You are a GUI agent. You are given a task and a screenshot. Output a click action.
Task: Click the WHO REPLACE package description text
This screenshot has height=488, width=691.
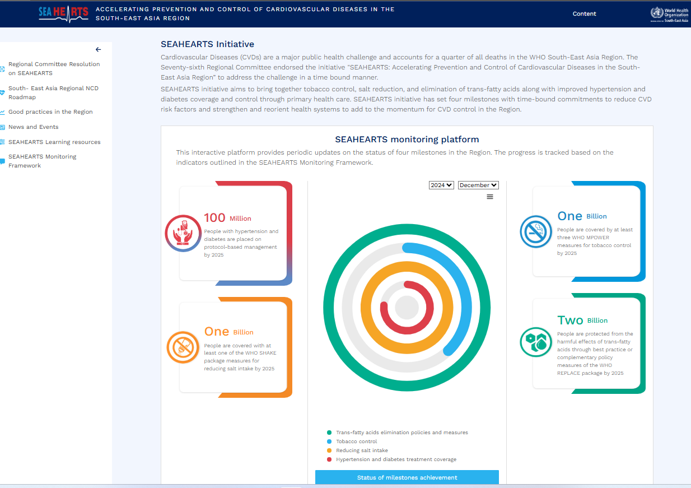point(595,354)
